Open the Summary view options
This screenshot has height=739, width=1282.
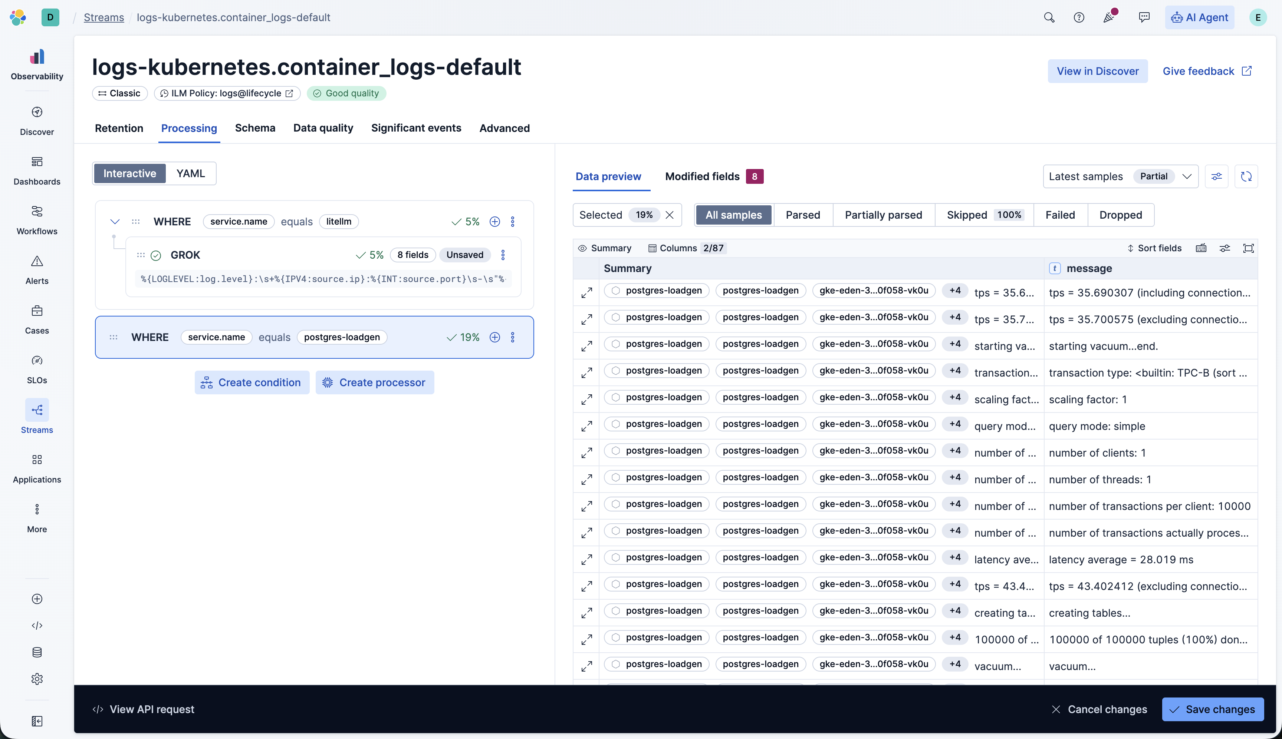[605, 248]
